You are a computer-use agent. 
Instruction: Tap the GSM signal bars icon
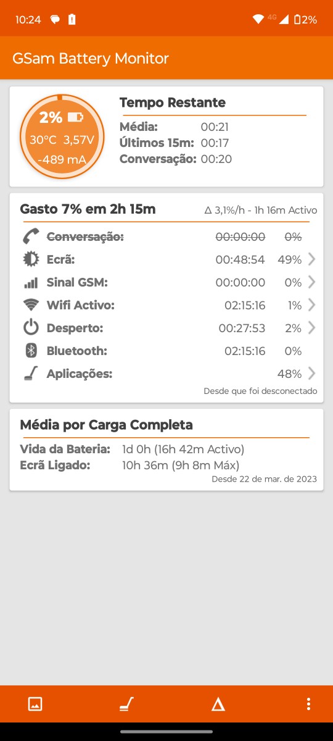click(31, 283)
